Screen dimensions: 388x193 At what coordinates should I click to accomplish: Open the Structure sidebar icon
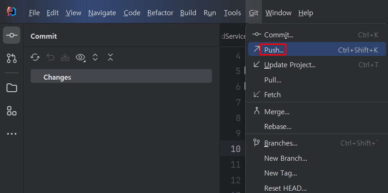click(x=12, y=111)
